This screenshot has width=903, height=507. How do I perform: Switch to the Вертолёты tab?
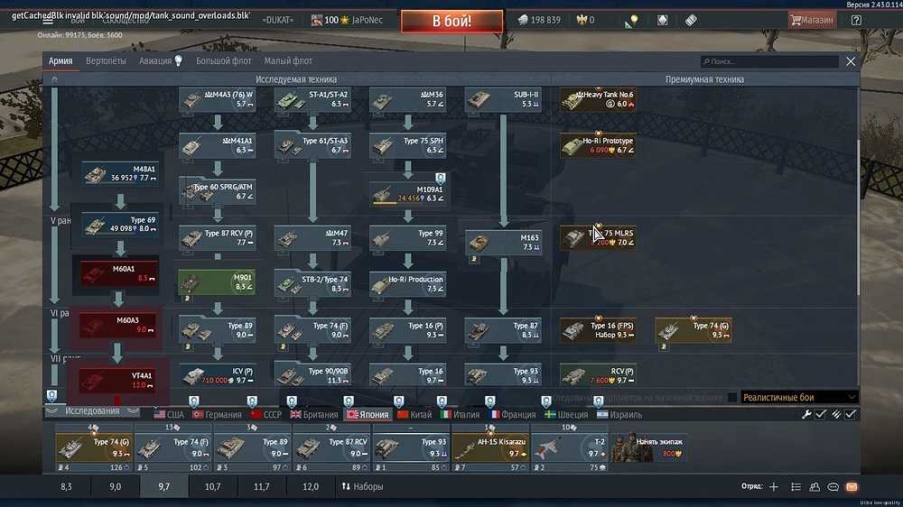pos(106,61)
